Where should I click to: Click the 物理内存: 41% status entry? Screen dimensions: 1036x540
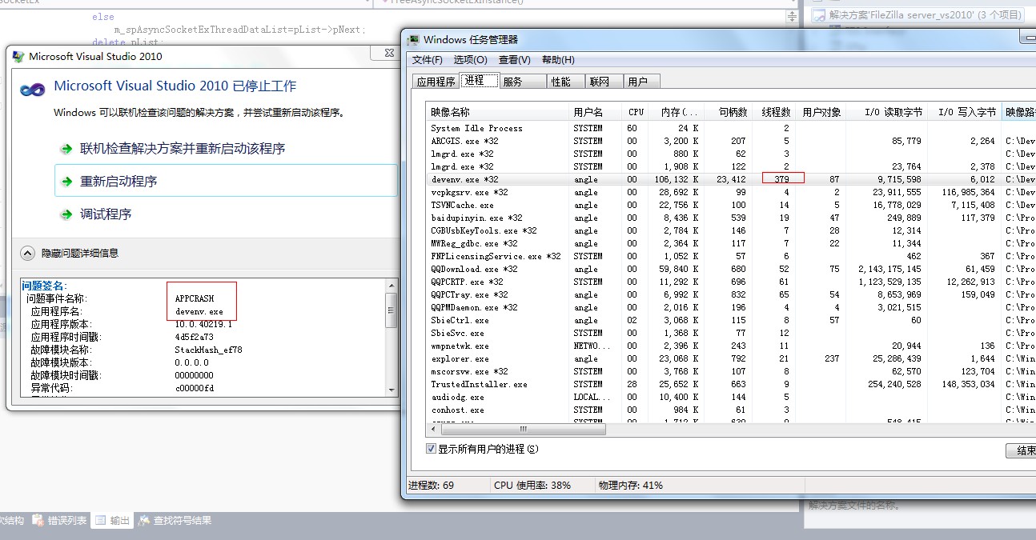tap(630, 486)
